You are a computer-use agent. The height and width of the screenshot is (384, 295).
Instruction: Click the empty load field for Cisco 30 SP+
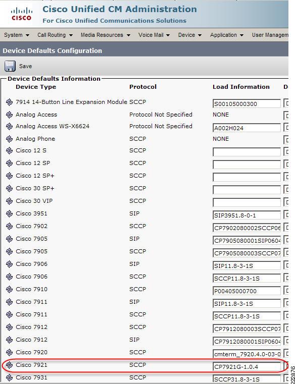247,190
